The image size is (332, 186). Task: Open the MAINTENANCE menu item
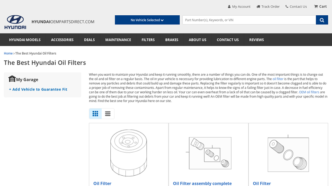pos(118,40)
